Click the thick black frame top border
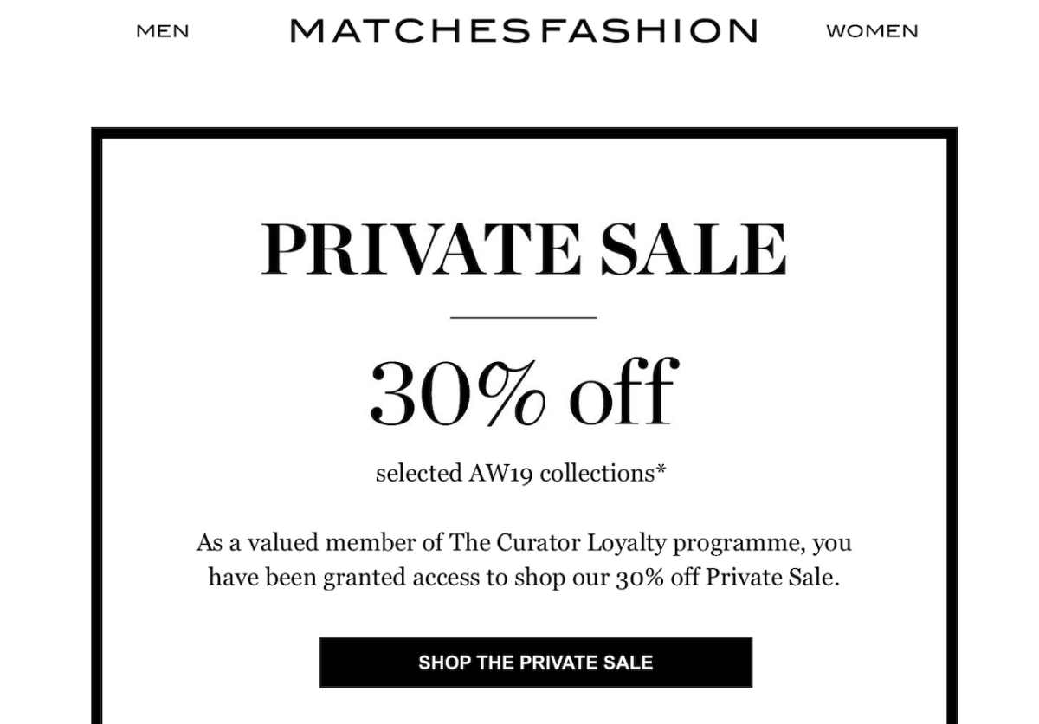Screen dimensions: 1039x724 (524, 133)
